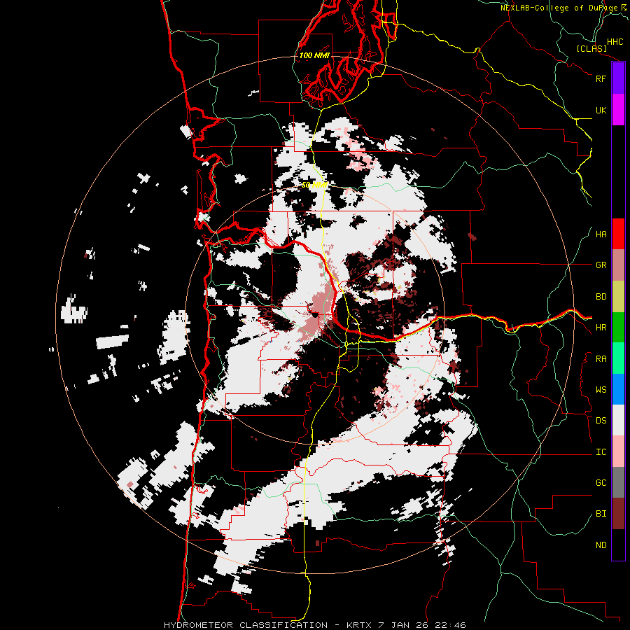Click the KRTX radar site identifier
The height and width of the screenshot is (630, 630).
pyautogui.click(x=360, y=625)
